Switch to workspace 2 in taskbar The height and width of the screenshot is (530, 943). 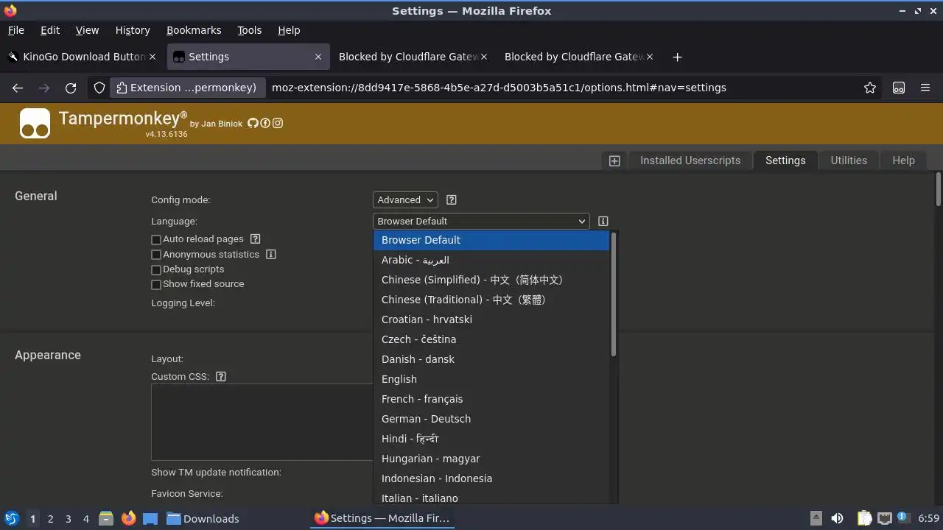coord(50,519)
